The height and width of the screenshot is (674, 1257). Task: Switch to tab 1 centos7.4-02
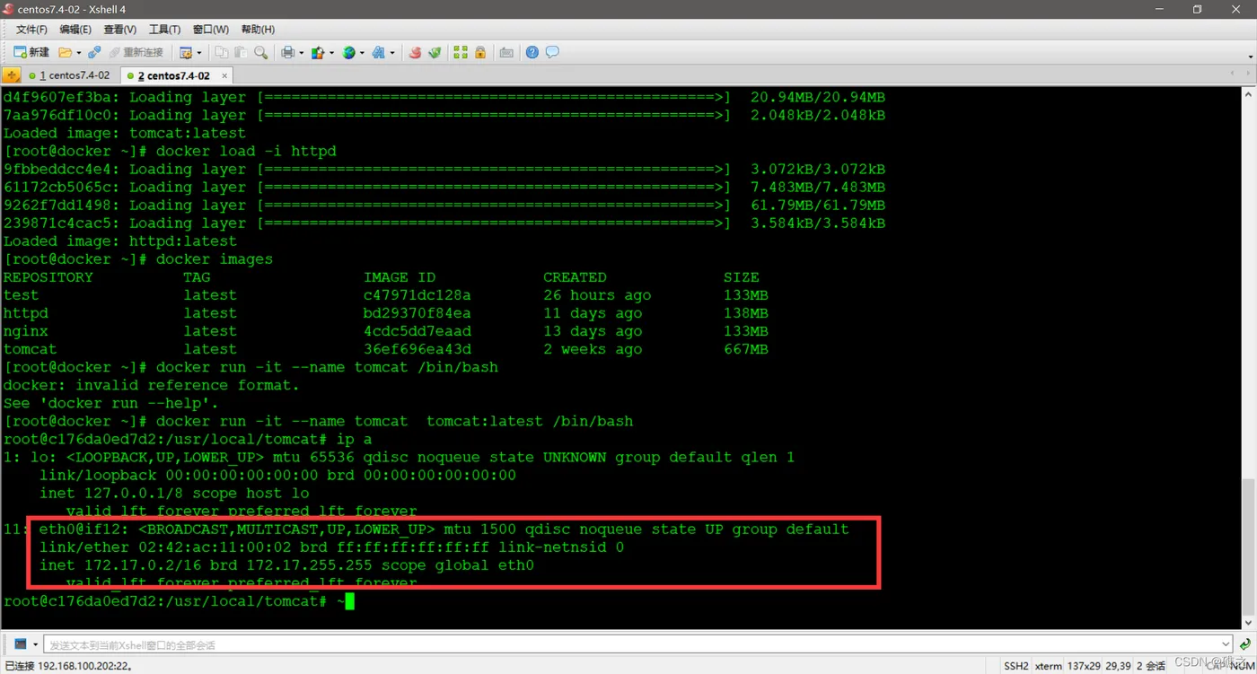point(70,76)
